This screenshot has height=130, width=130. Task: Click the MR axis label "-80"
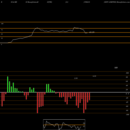pyautogui.click(x=127, y=110)
